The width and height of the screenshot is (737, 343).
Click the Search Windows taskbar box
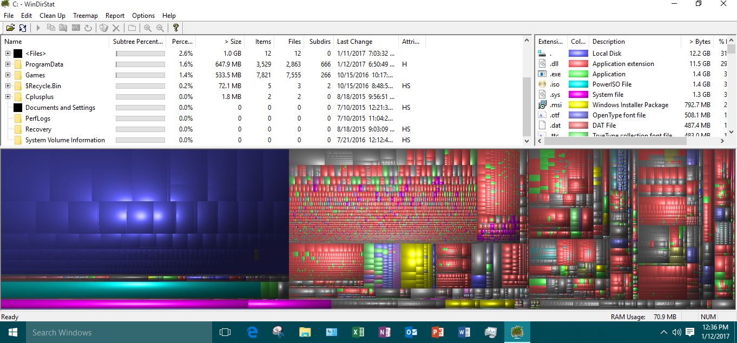119,332
